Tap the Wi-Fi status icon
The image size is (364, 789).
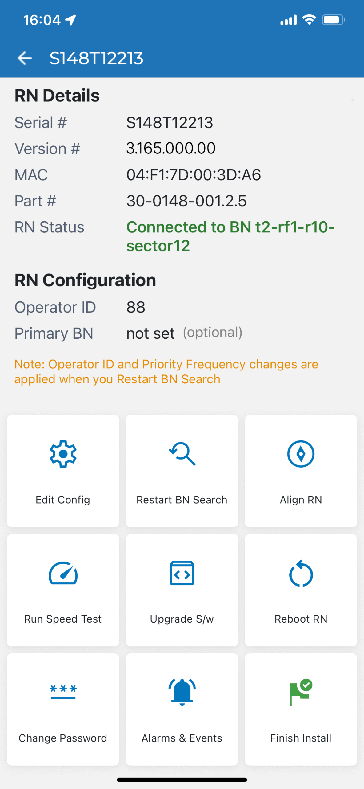(x=309, y=20)
